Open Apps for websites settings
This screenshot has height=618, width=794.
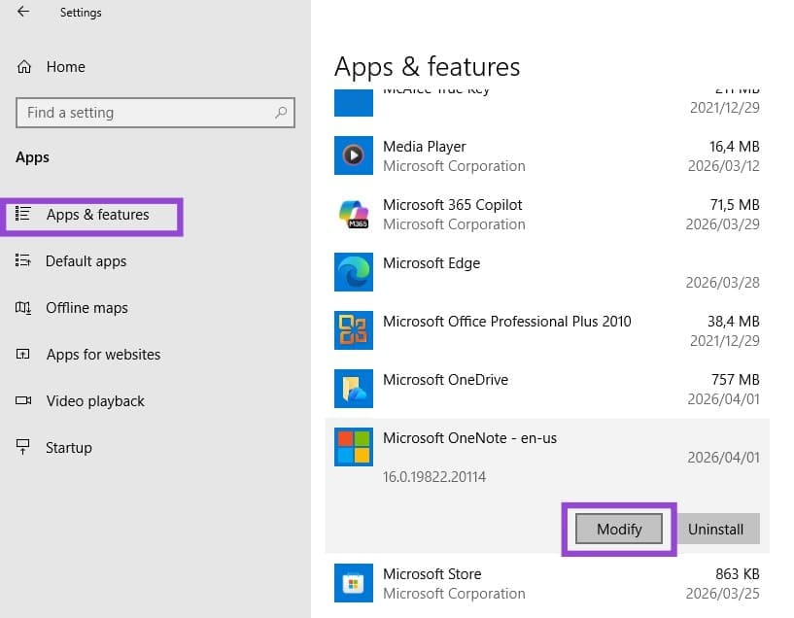point(103,355)
